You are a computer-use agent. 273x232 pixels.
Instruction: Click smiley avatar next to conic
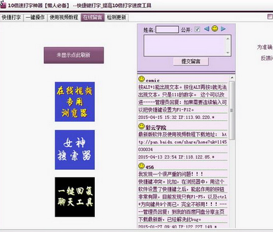[141, 79]
